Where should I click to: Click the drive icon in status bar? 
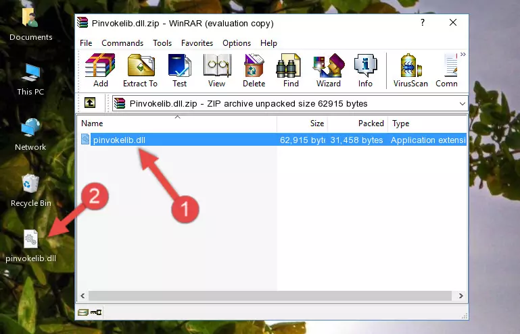pyautogui.click(x=83, y=312)
